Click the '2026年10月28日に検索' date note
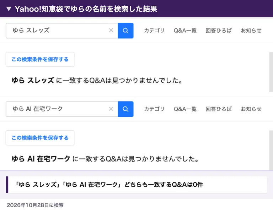 [35, 205]
